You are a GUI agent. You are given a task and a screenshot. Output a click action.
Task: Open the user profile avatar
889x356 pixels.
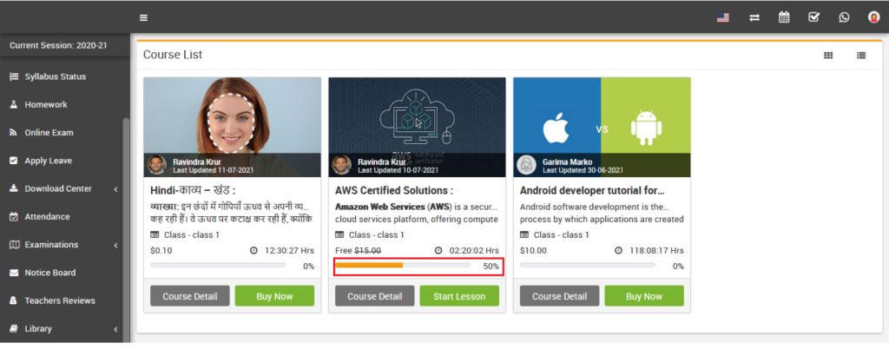click(x=873, y=17)
